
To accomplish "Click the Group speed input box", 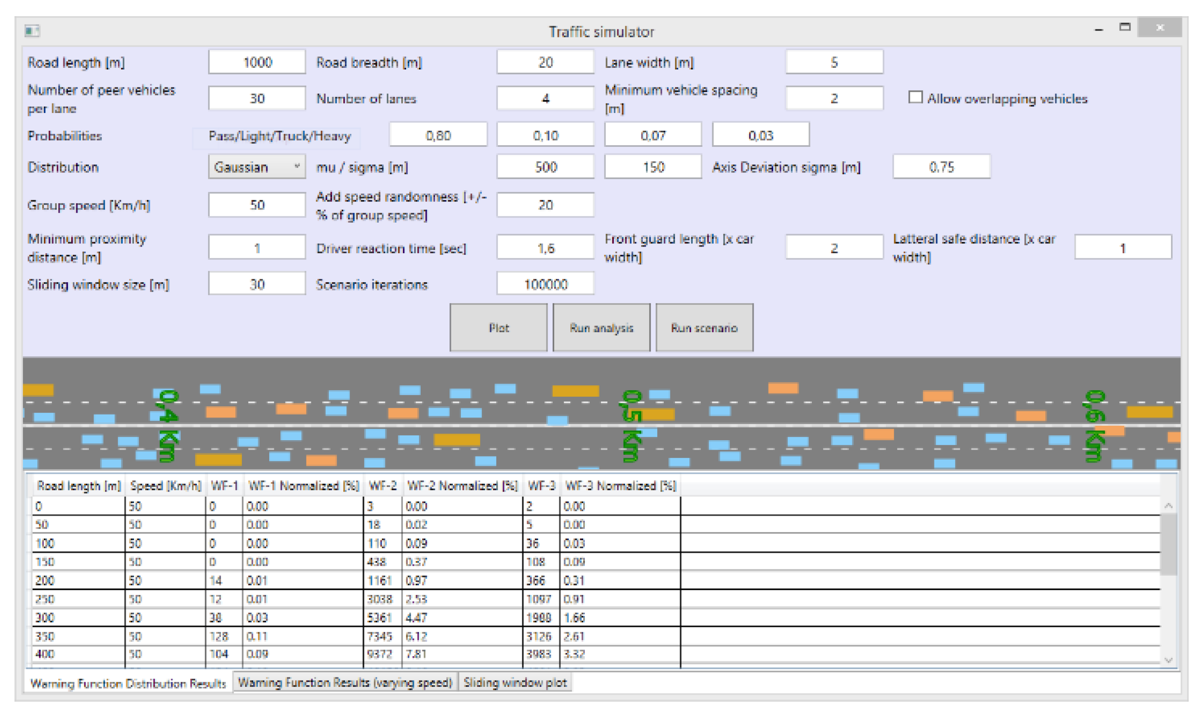I will [x=256, y=205].
